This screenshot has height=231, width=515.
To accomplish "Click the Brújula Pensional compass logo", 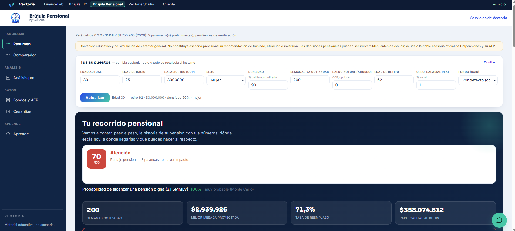I will coord(16,18).
